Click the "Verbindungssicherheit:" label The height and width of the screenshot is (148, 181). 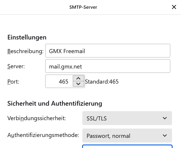click(x=37, y=118)
